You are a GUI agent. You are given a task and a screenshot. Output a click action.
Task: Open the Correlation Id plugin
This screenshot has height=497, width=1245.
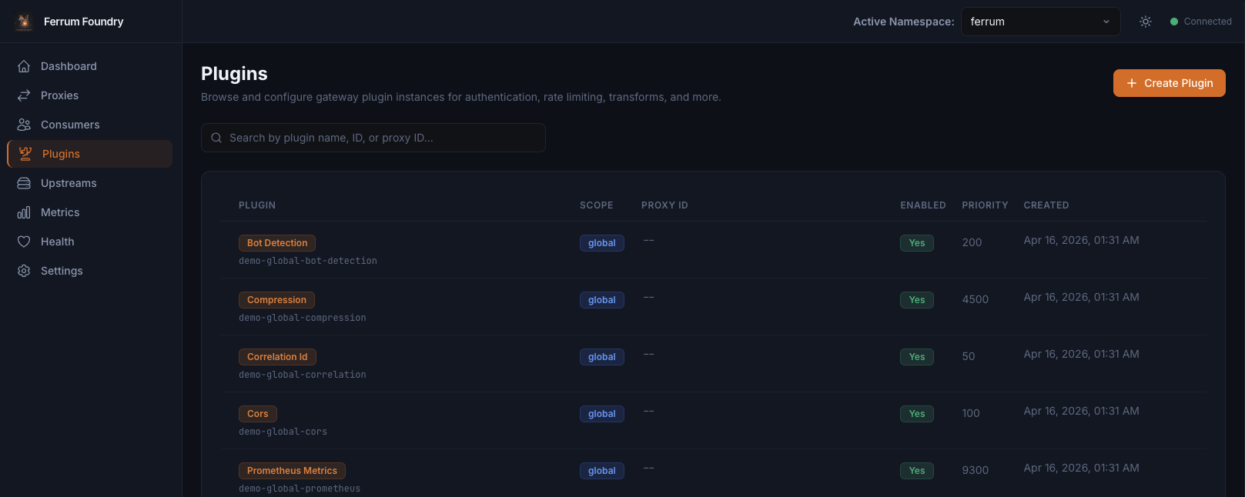pos(277,357)
